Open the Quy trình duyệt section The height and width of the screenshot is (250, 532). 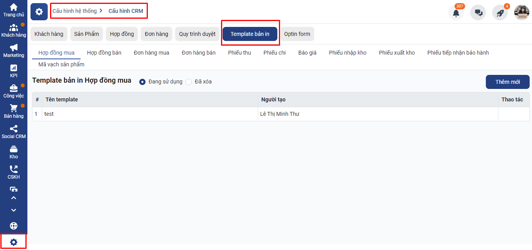(197, 34)
